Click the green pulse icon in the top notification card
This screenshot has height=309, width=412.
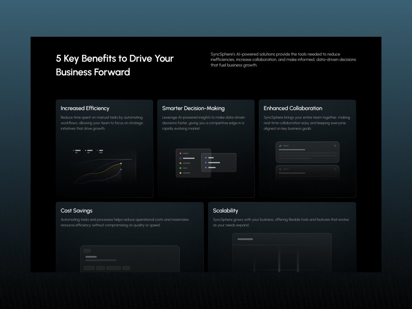pos(280,146)
